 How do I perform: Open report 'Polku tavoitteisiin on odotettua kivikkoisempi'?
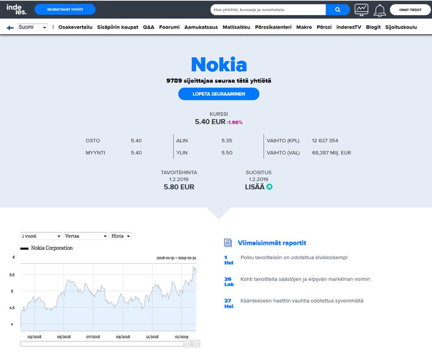[x=294, y=257]
